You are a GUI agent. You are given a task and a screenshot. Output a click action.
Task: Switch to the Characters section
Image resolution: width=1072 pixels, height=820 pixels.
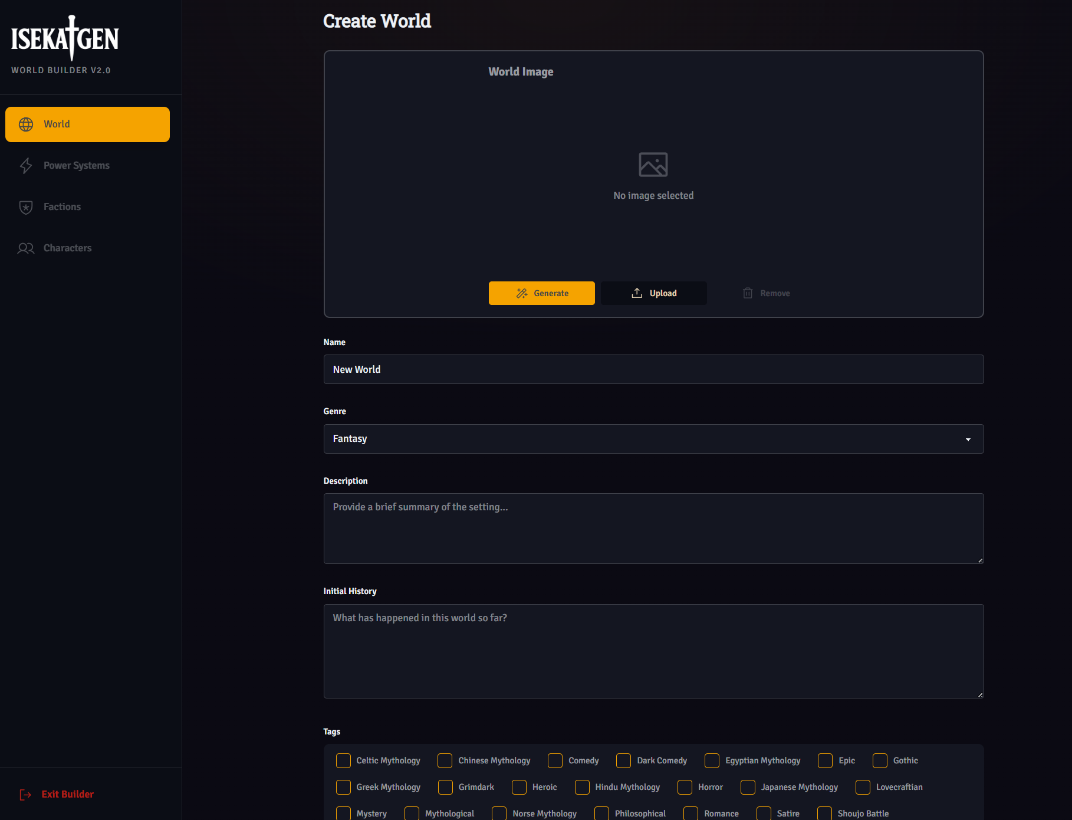pos(87,248)
